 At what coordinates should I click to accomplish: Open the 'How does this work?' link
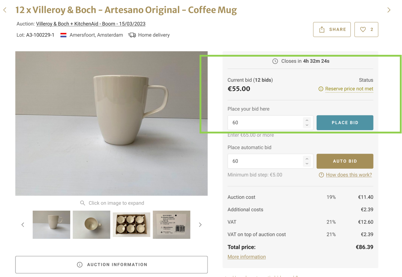(349, 175)
